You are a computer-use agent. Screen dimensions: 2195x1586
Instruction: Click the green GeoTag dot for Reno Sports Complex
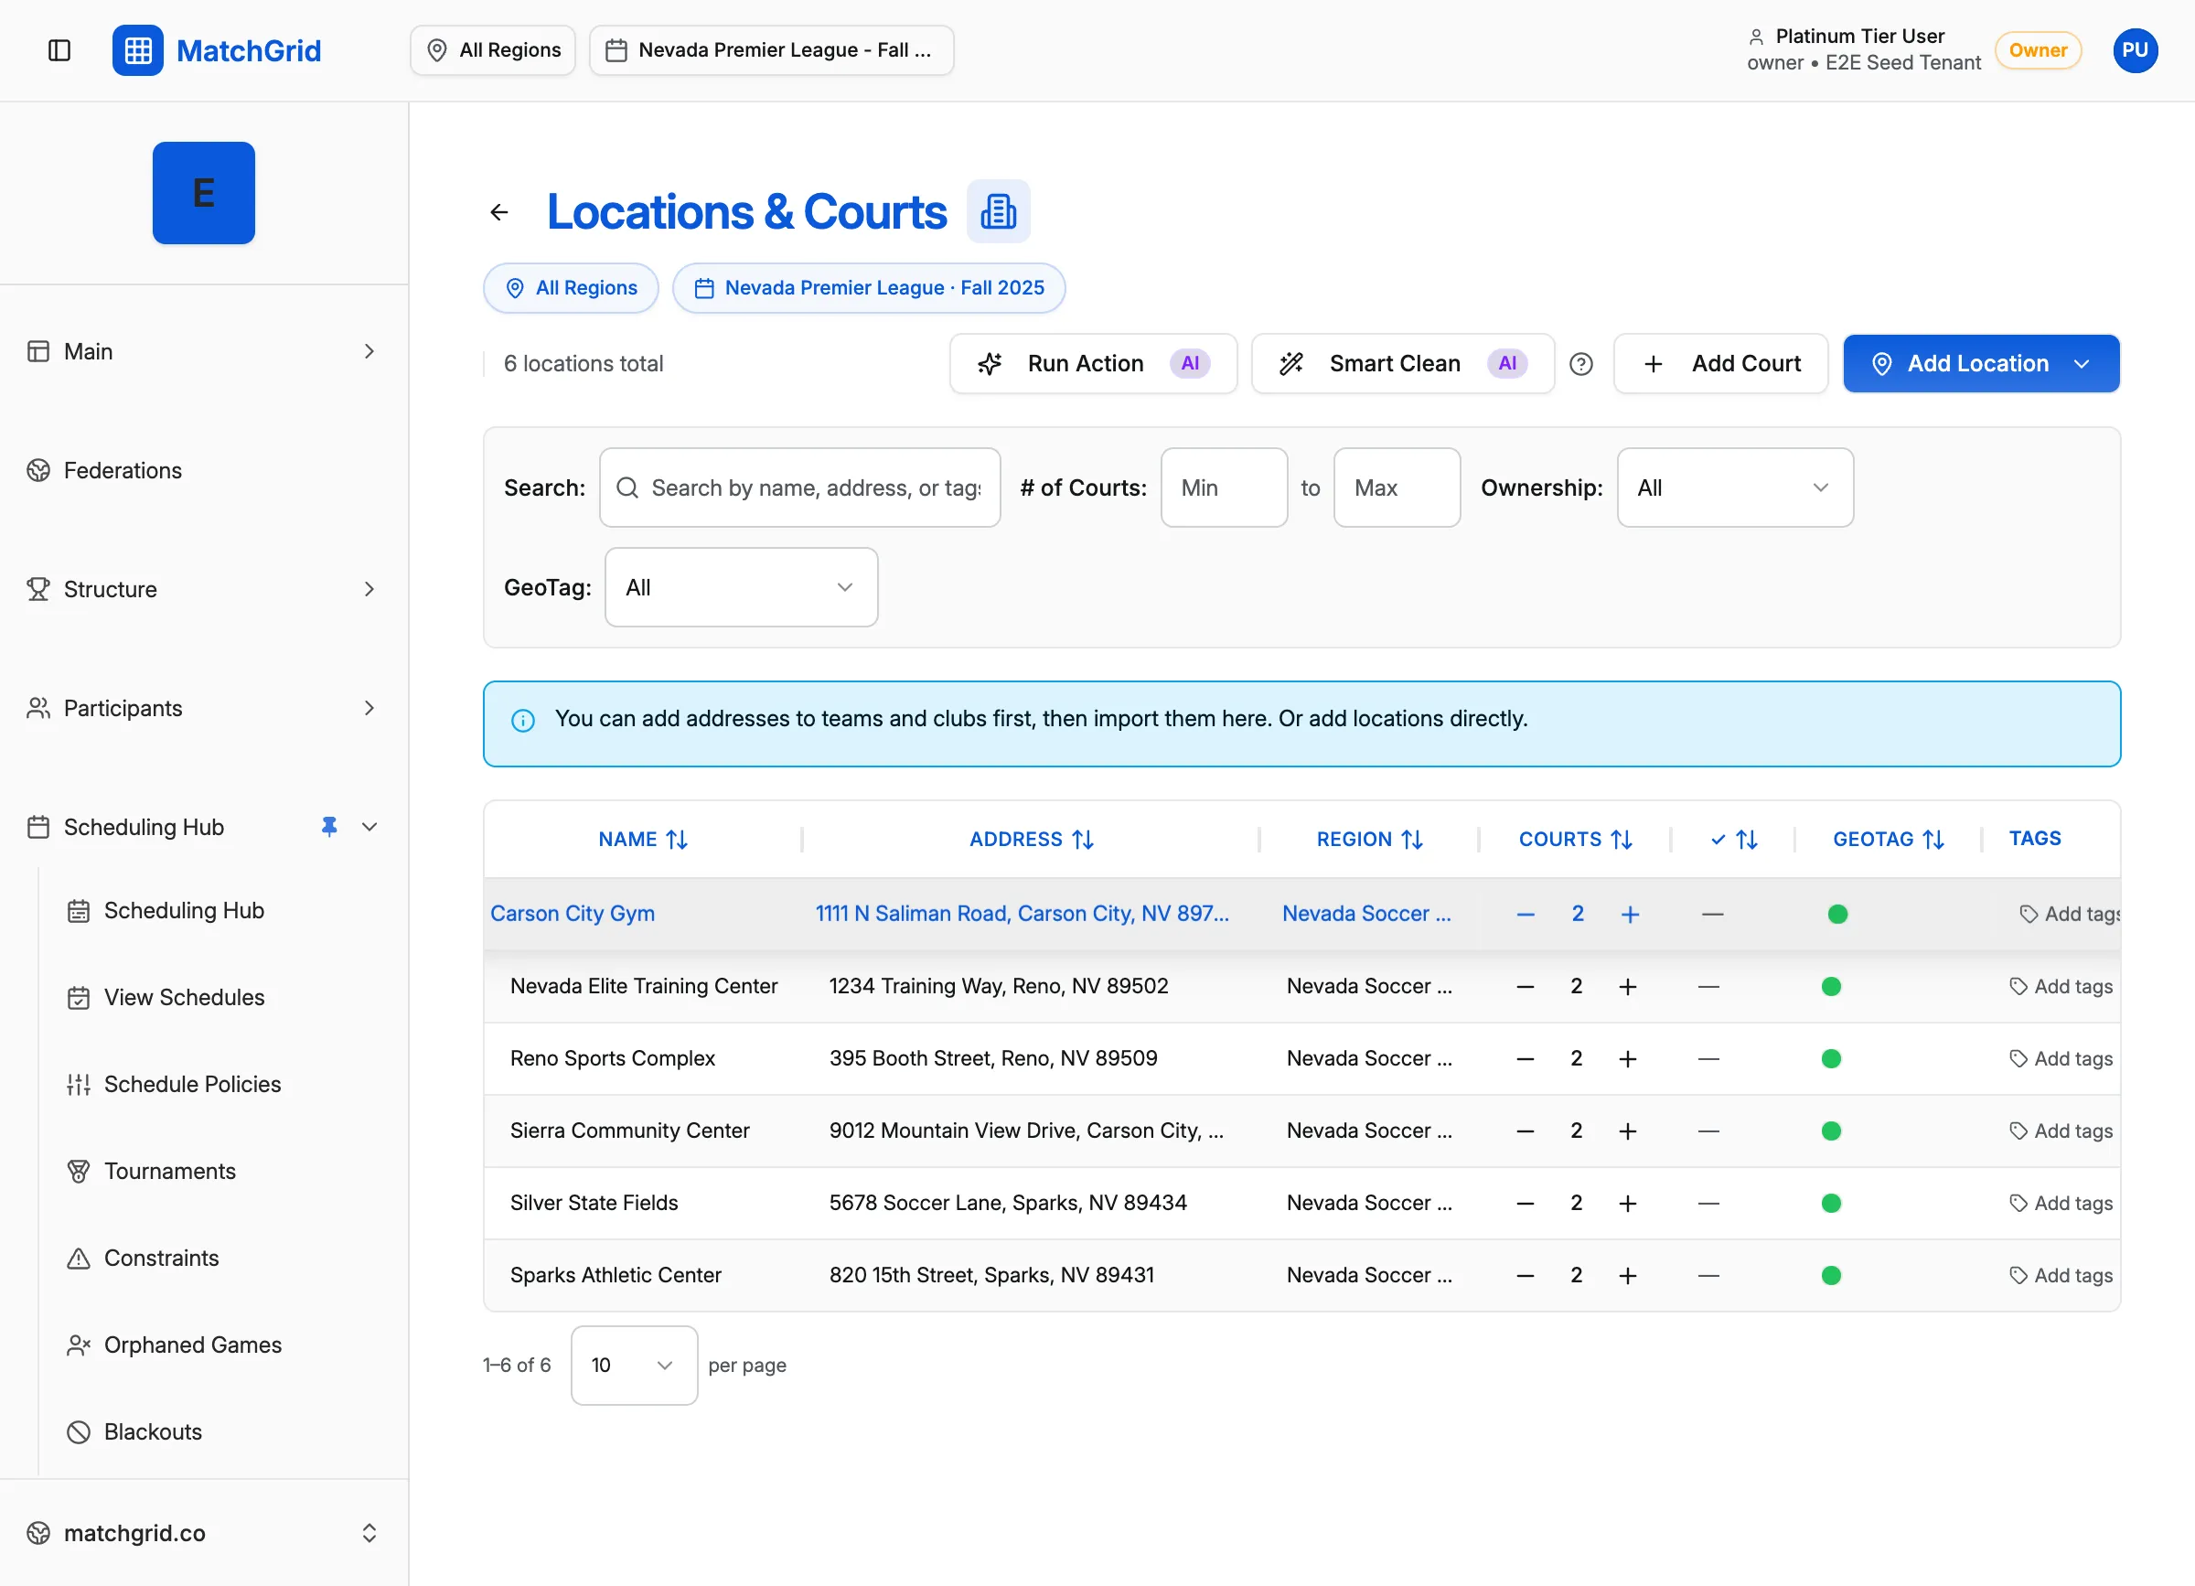(1831, 1057)
